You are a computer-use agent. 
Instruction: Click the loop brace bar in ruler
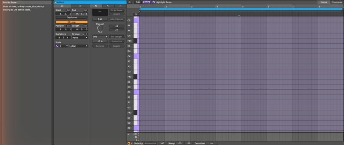coord(241,9)
